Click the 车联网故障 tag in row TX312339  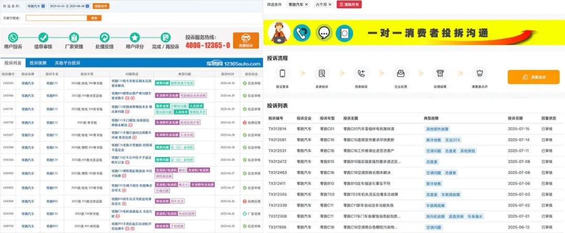pos(435,206)
